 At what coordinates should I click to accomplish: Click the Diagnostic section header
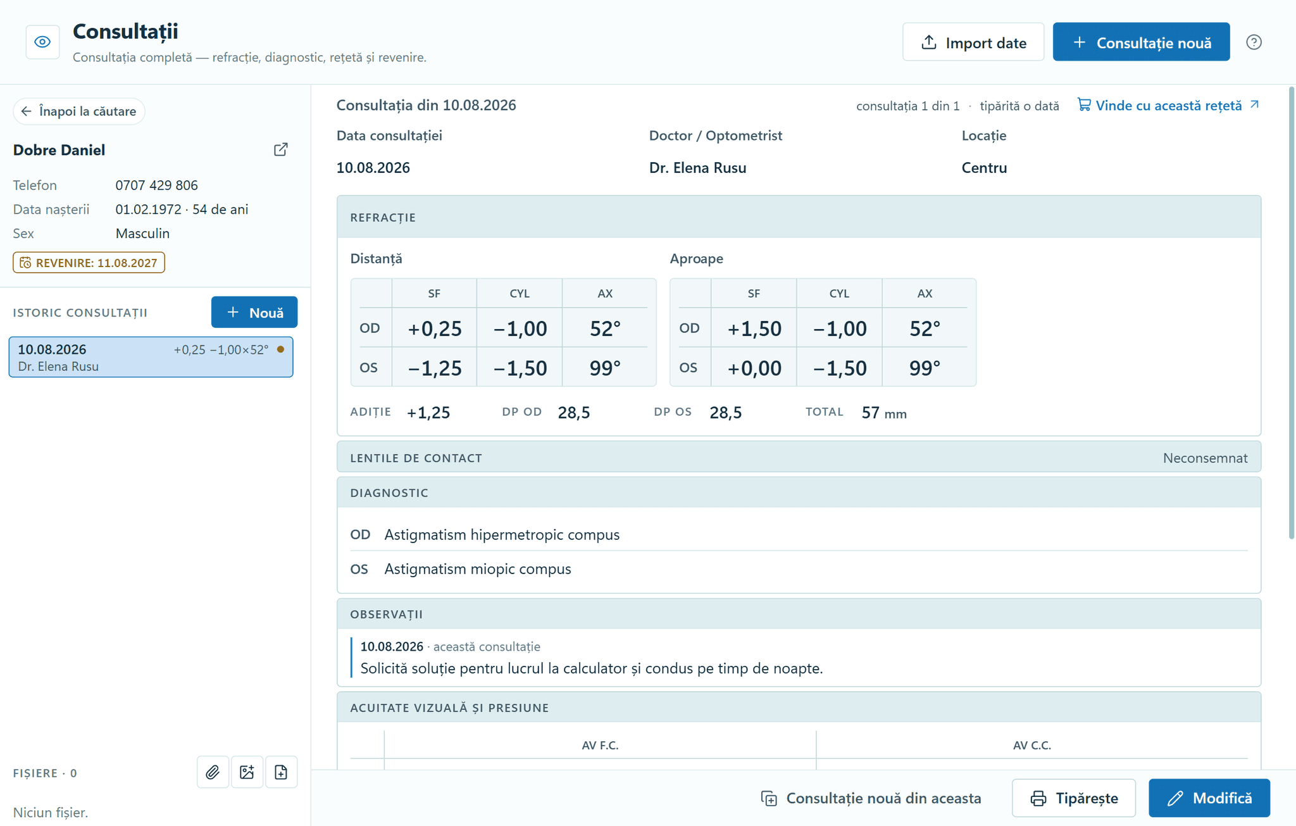click(x=799, y=492)
